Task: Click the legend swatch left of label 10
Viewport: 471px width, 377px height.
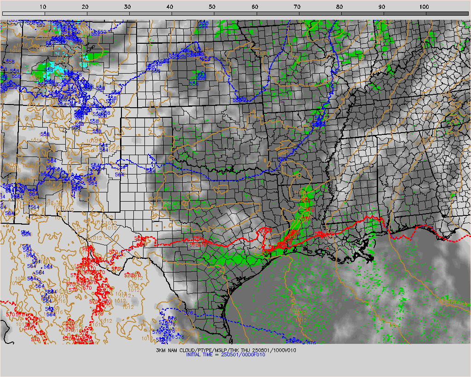Action: 23,13
